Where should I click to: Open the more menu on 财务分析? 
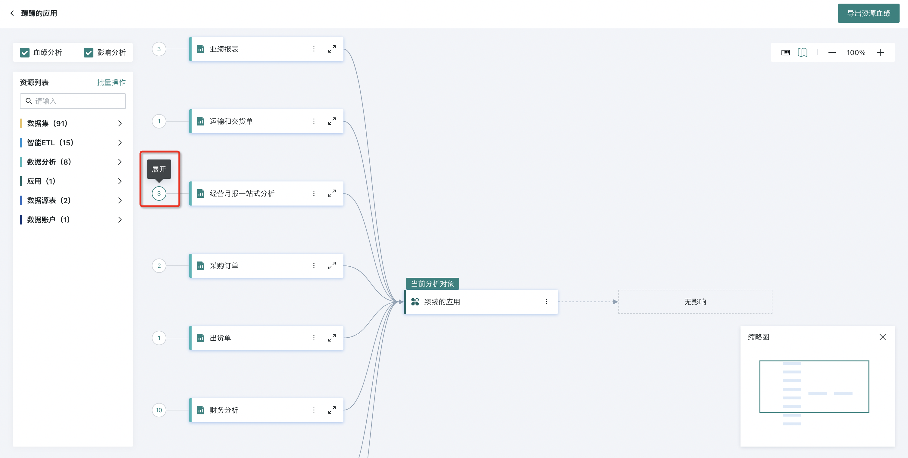314,410
